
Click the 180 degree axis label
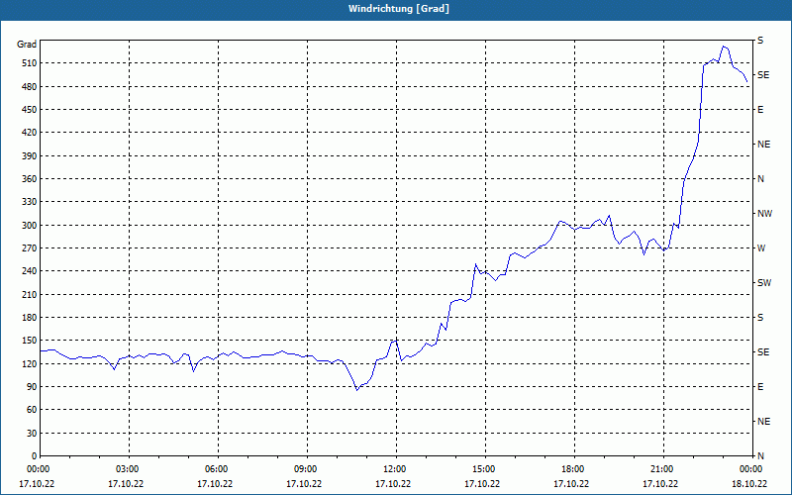point(29,318)
